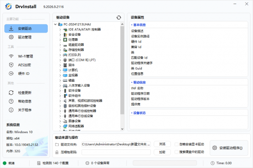Click the 处理器 chip icon
This screenshot has width=253, height=168.
coord(65,40)
